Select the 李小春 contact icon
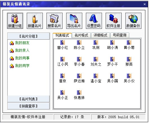Viewport: 149px width, 123px height. [79, 59]
